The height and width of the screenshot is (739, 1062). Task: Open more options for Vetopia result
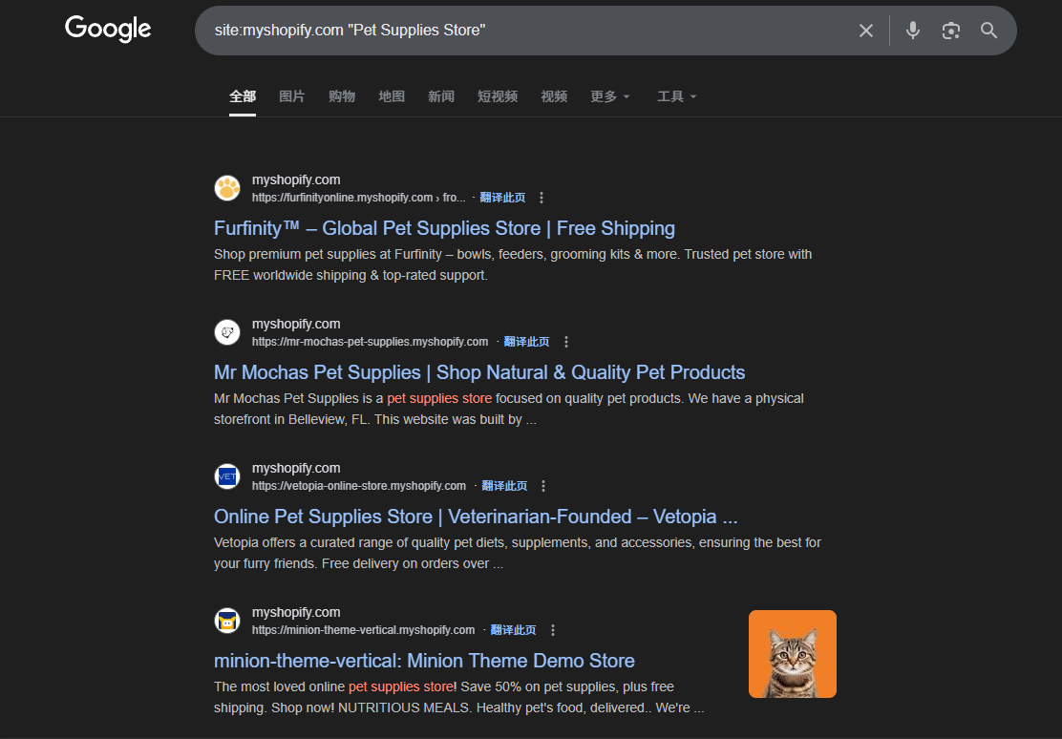[x=543, y=486]
